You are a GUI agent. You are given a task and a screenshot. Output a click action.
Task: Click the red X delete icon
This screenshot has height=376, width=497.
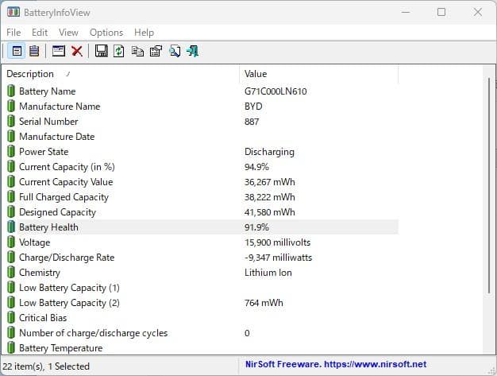[77, 52]
